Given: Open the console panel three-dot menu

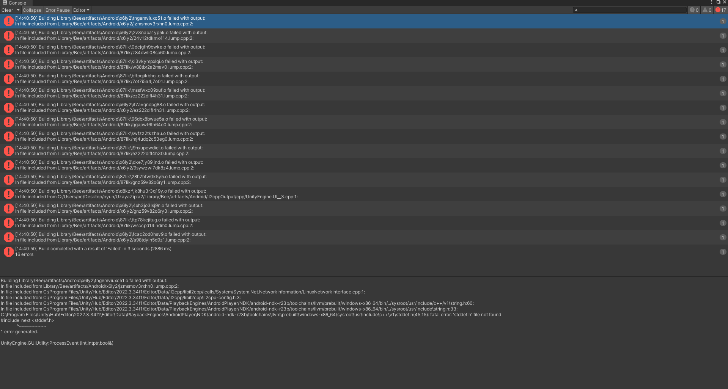Looking at the screenshot, I should [x=712, y=2].
